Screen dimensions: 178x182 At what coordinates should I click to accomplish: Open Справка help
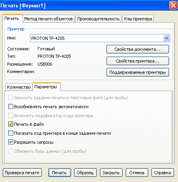point(163,173)
